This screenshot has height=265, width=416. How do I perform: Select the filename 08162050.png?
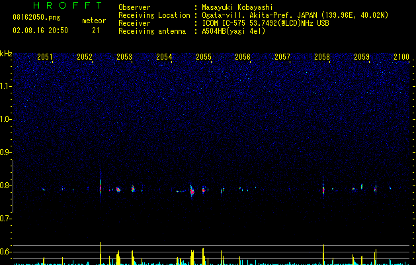[36, 18]
